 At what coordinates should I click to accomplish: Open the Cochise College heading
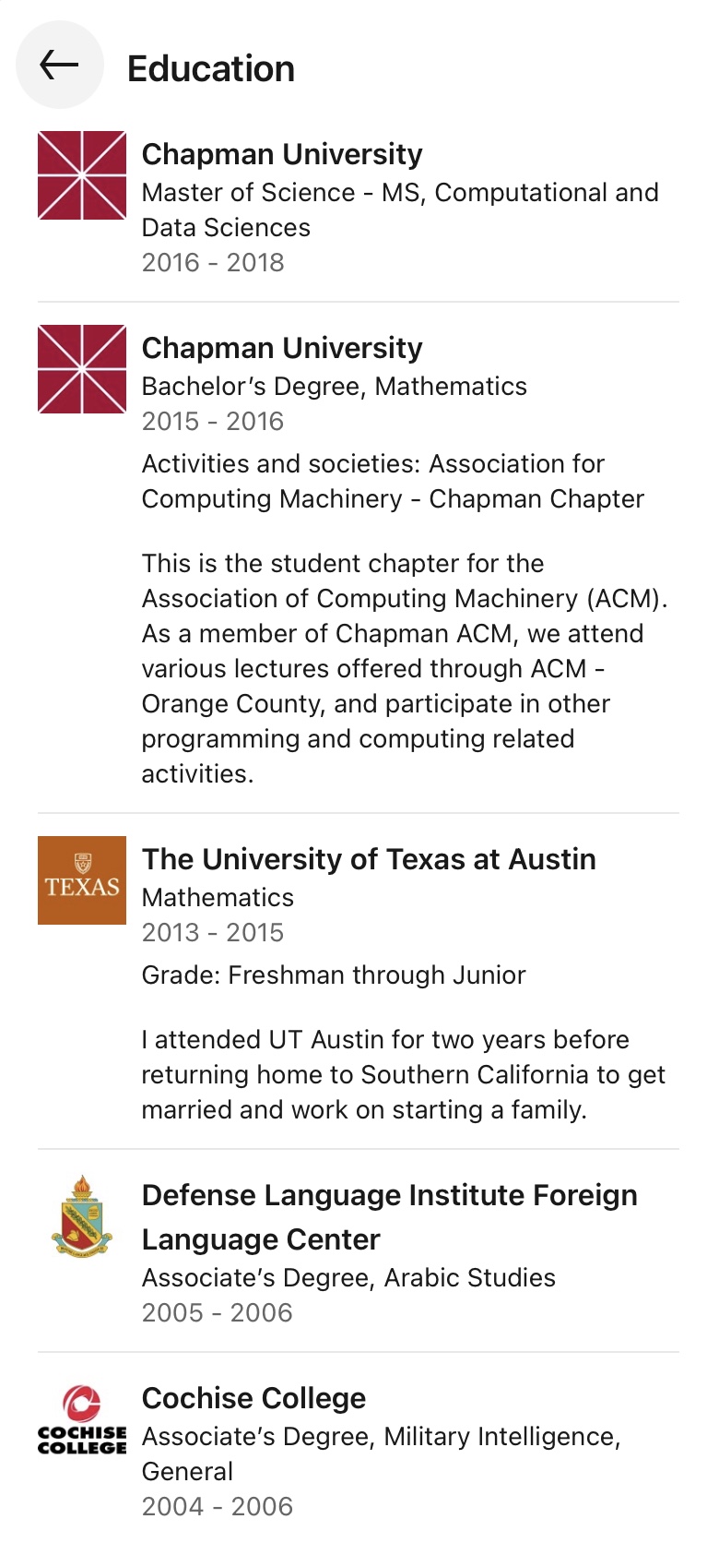pyautogui.click(x=253, y=1398)
